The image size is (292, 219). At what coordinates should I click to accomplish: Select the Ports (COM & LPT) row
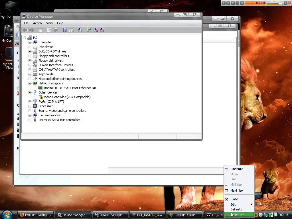(x=51, y=102)
